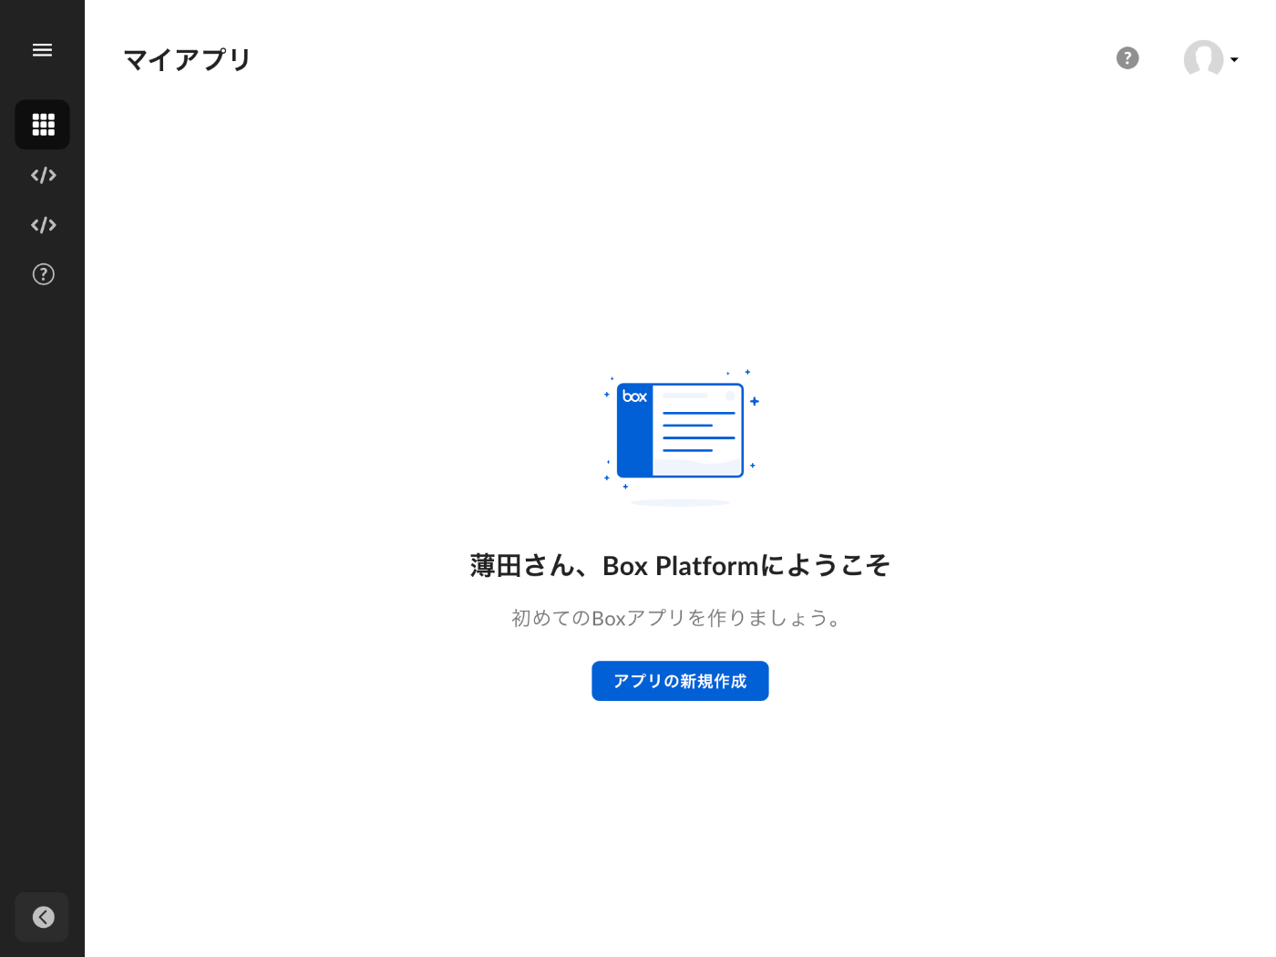Click the マイアプリ page title

[x=188, y=59]
